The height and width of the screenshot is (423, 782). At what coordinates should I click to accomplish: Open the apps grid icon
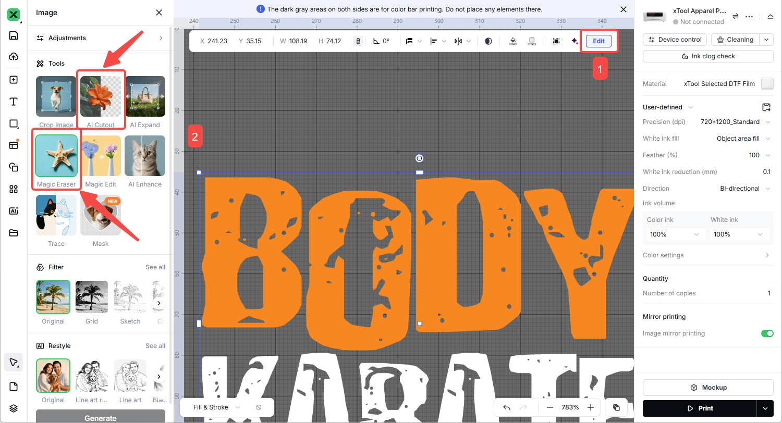pos(14,189)
